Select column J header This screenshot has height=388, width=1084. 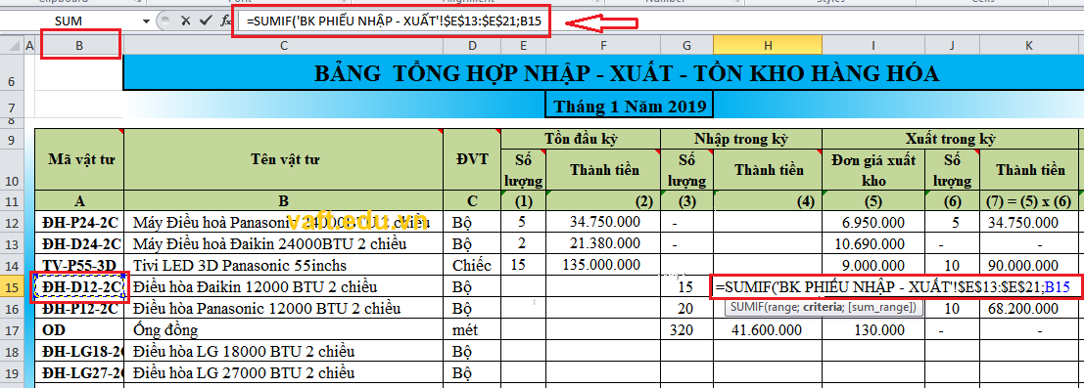tap(953, 46)
